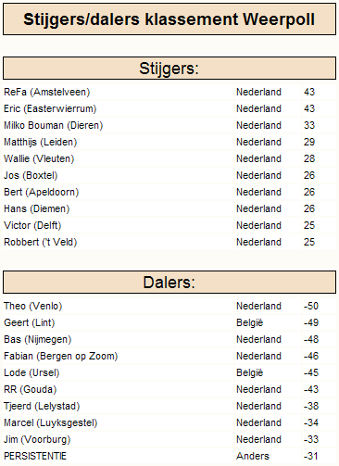339x466 pixels.
Task: Open Eric (Easterwierrum) row
Action: (169, 108)
